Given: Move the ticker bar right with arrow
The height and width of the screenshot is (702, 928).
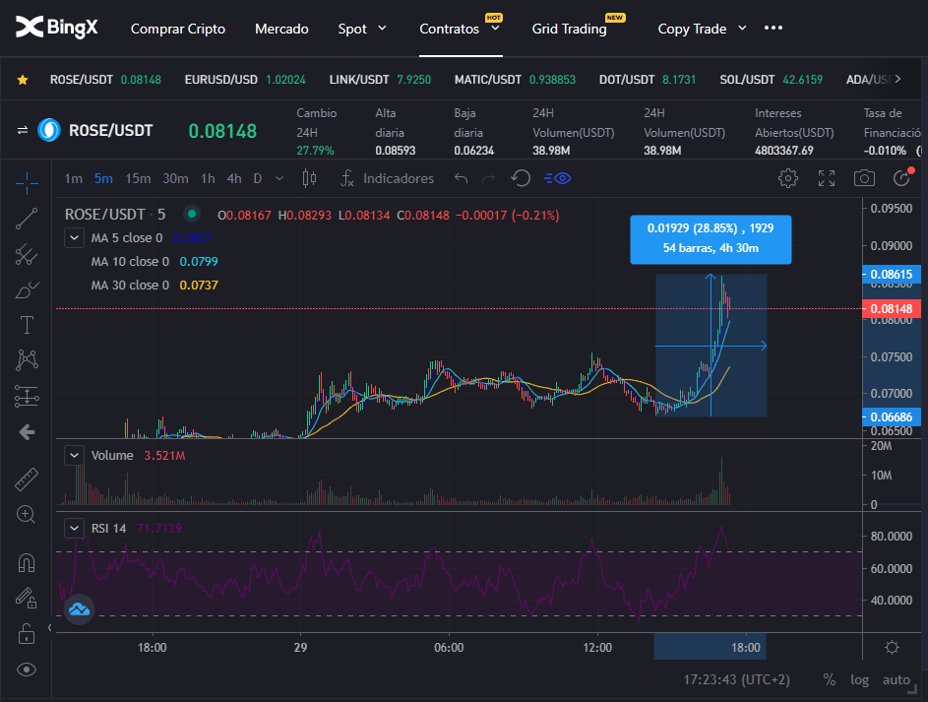Looking at the screenshot, I should (x=897, y=79).
